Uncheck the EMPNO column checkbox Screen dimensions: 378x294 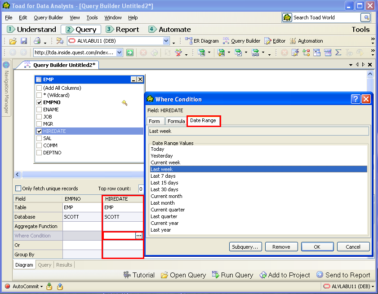coord(39,102)
